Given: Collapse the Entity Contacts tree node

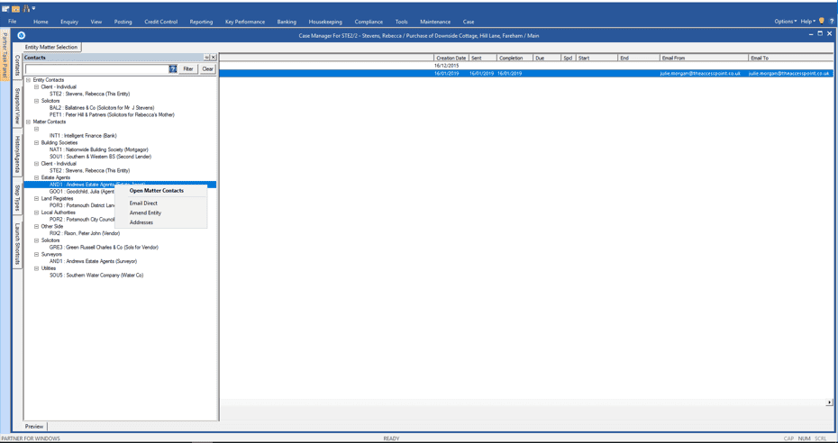Looking at the screenshot, I should pyautogui.click(x=28, y=80).
